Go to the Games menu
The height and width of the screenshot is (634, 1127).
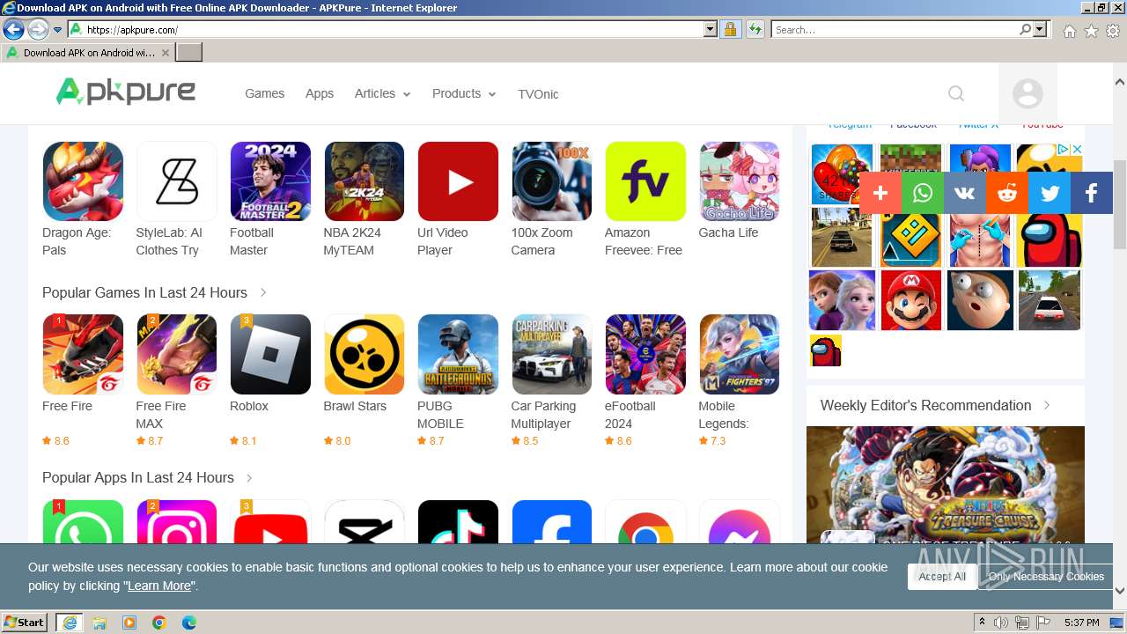pos(265,93)
